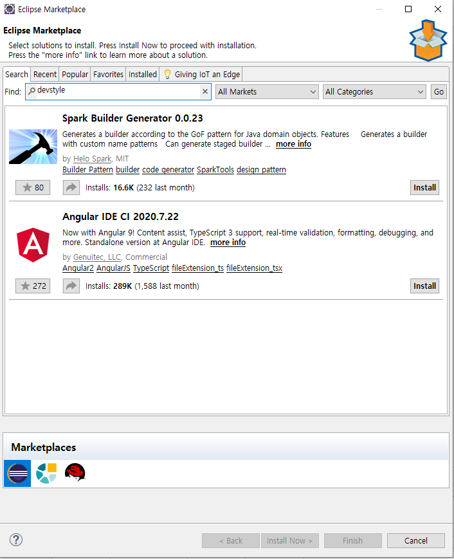Focus the Find search input field
Image resolution: width=454 pixels, height=559 pixels.
(x=118, y=91)
